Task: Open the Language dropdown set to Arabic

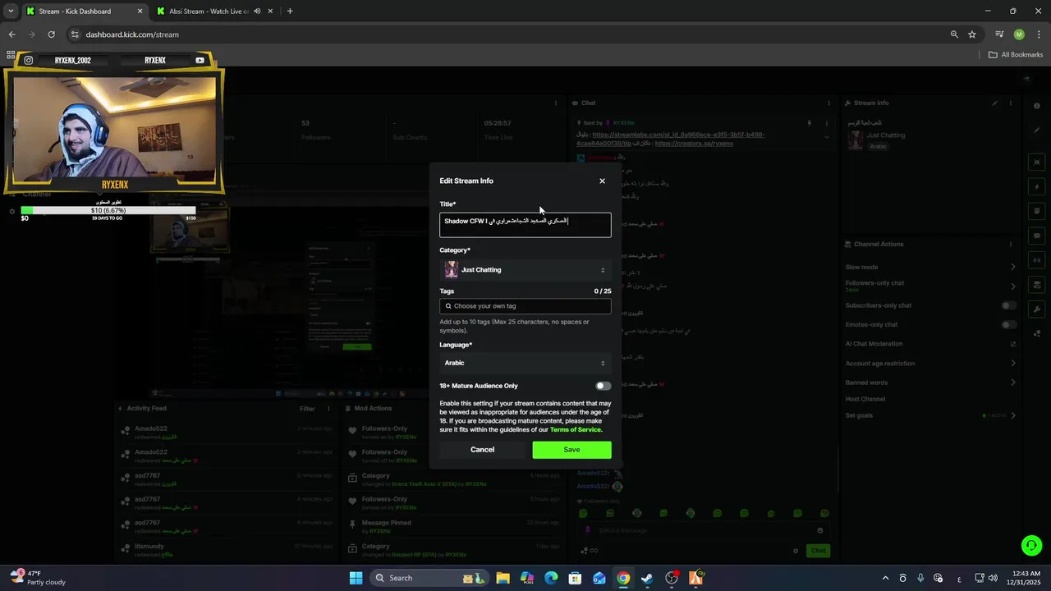Action: (525, 363)
